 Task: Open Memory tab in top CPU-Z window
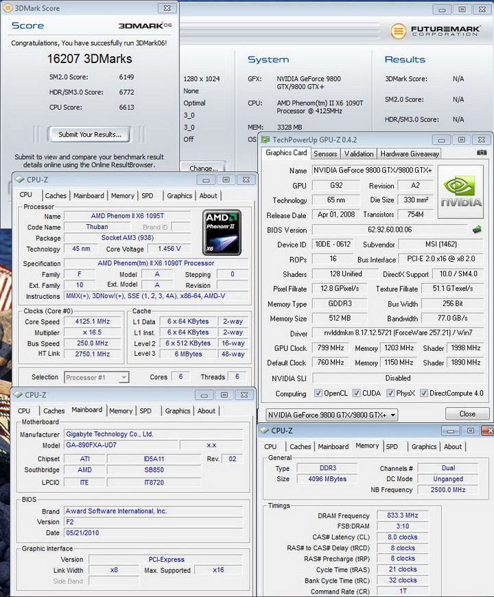(x=122, y=196)
